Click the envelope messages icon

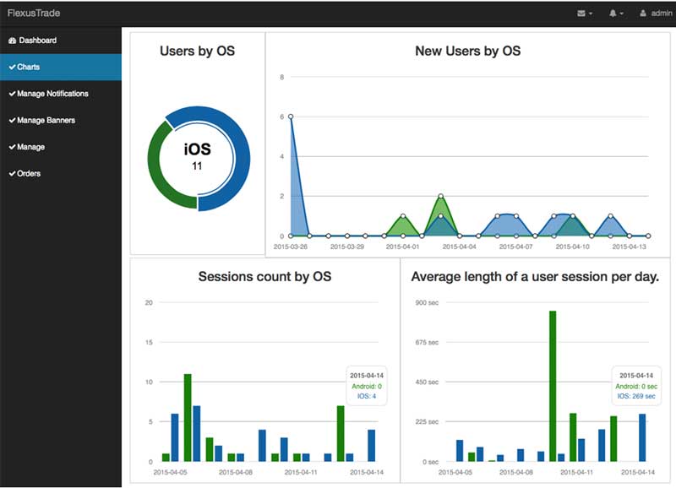(581, 14)
